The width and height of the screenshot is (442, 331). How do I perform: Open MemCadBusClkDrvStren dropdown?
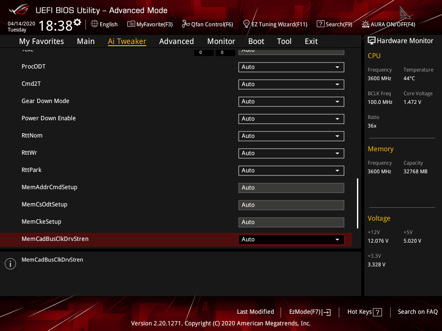coord(291,239)
